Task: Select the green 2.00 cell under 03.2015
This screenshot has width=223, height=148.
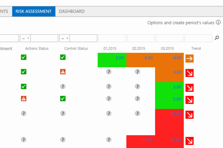Action: [169, 101]
